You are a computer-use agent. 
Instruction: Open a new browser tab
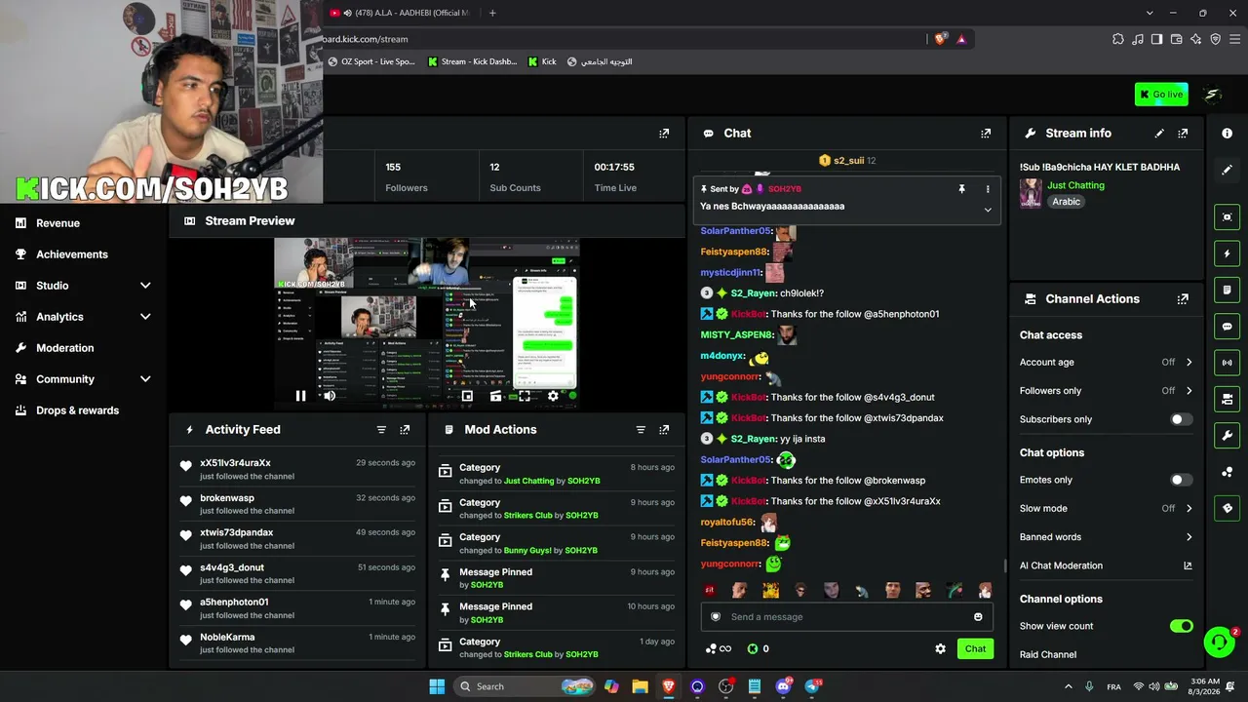click(x=492, y=13)
